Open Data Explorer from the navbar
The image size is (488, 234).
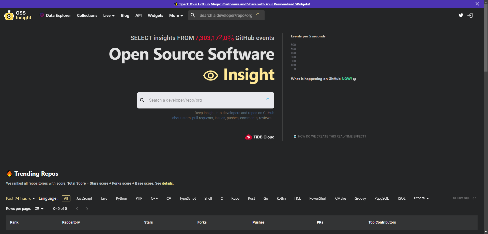tap(55, 15)
